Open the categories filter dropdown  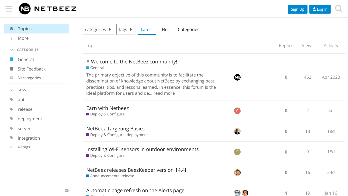pos(98,29)
